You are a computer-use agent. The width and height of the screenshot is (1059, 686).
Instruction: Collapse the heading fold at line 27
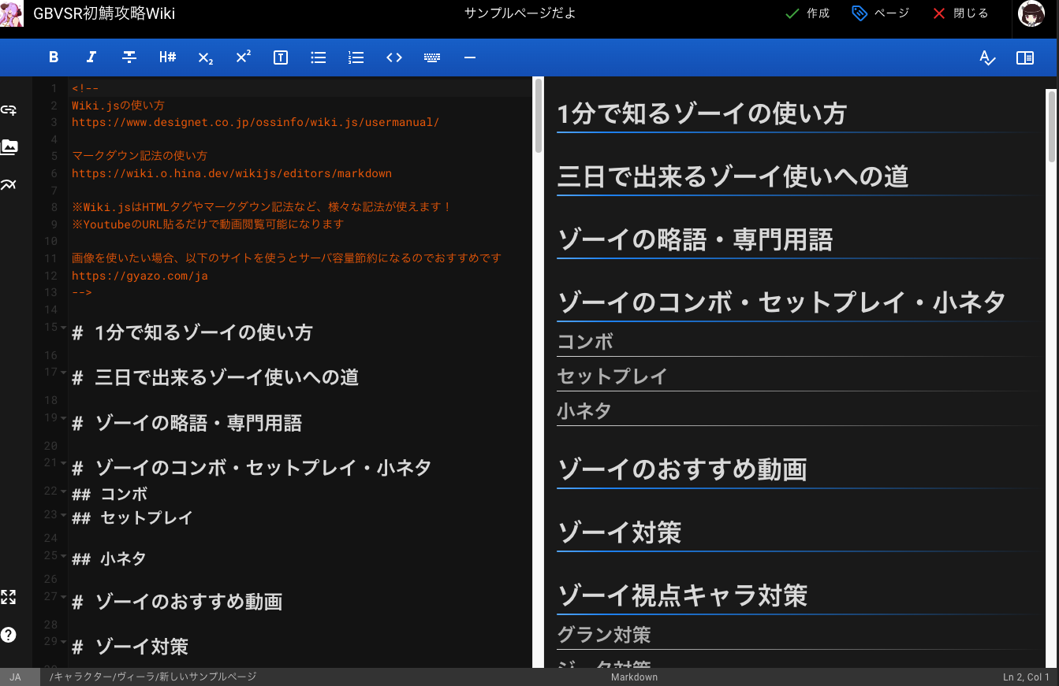[62, 597]
